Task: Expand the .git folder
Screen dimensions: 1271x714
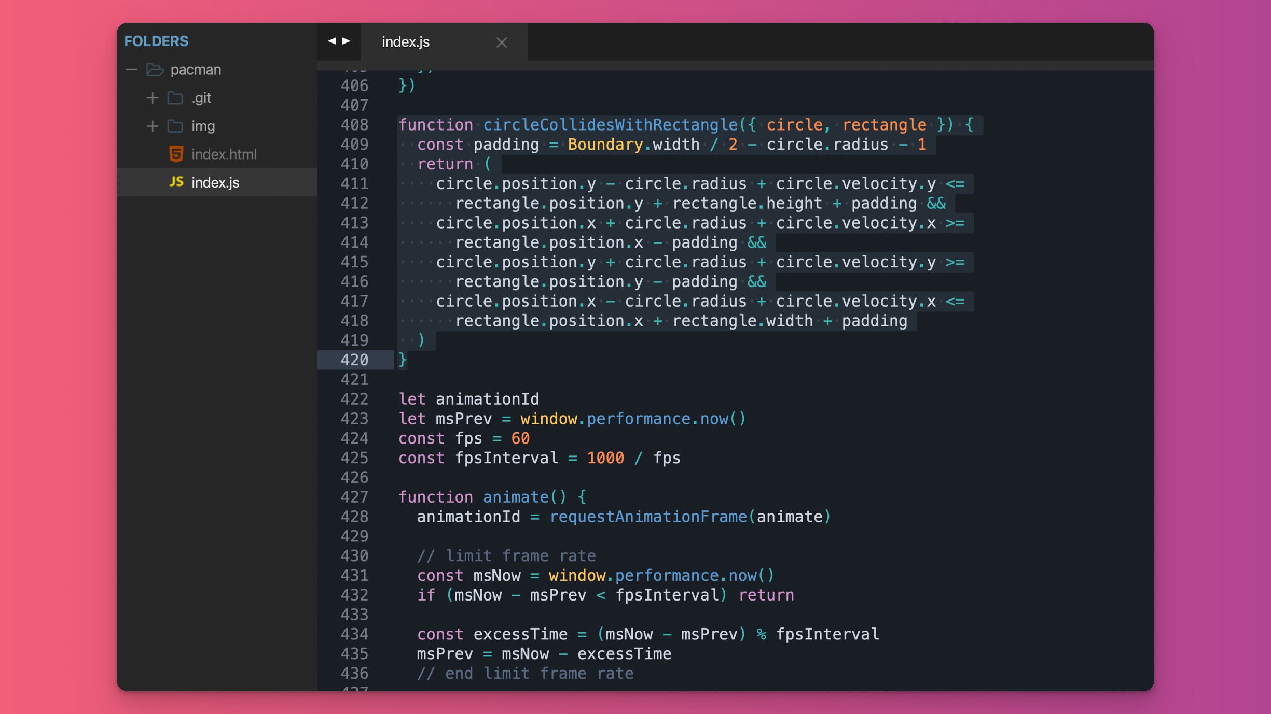Action: coord(152,98)
